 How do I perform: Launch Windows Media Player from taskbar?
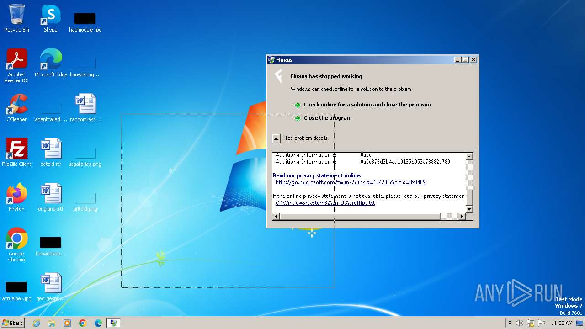67,323
